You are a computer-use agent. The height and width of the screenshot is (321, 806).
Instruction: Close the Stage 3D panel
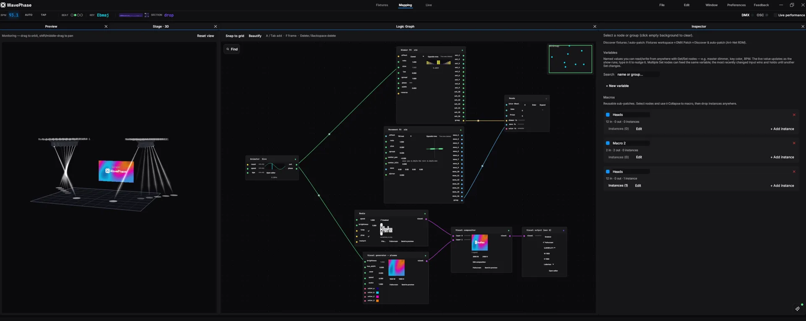coord(215,26)
